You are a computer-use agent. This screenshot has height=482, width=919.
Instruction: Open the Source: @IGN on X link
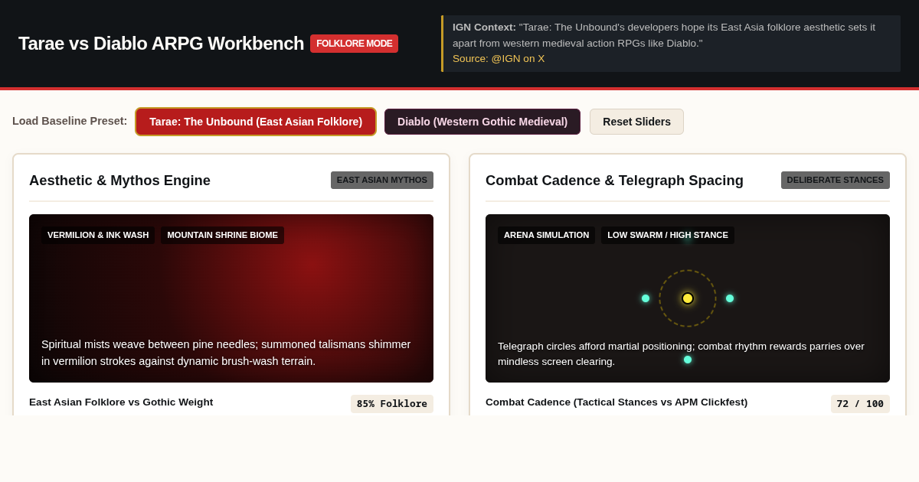[x=499, y=59]
